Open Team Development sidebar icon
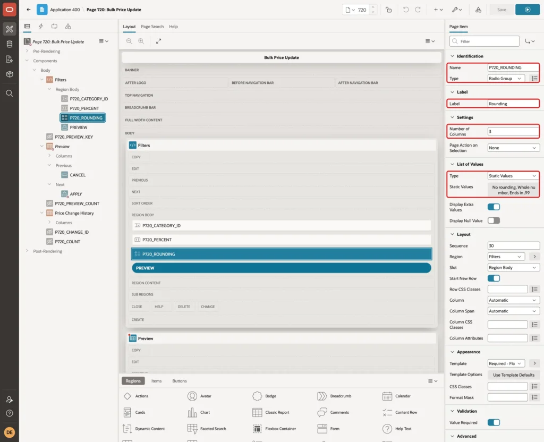 (x=10, y=59)
